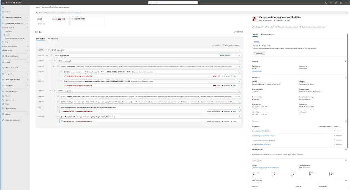Screen dimensions: 350x190
Task: Click the Cloud apps cloud icon
Action: pyautogui.click(x=3, y=85)
